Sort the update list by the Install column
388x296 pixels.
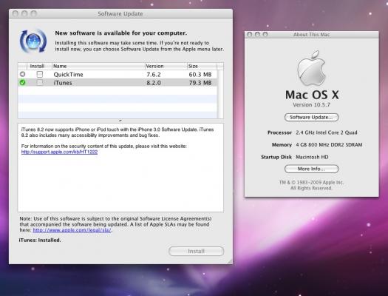pos(37,66)
